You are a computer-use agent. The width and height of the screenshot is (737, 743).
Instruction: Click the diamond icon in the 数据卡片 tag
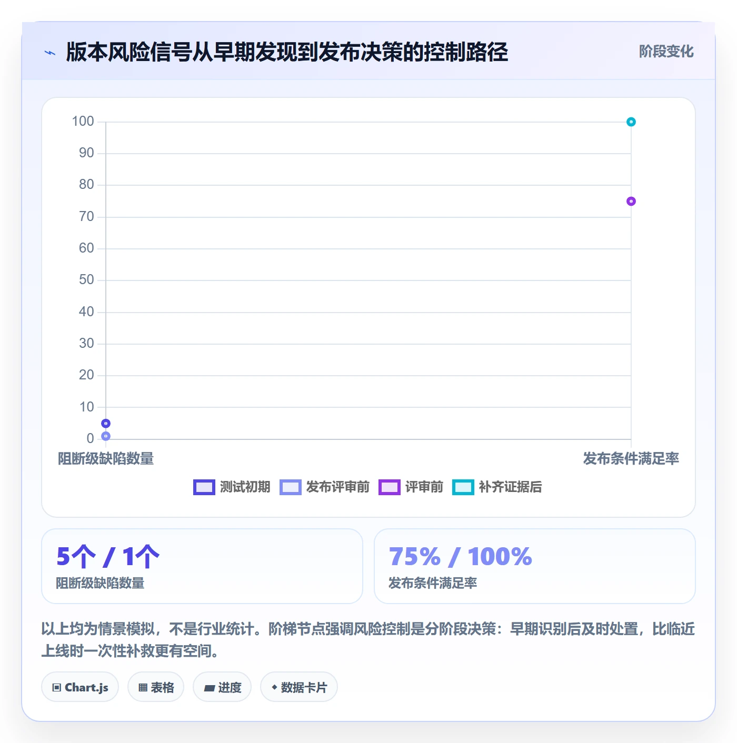(x=274, y=687)
